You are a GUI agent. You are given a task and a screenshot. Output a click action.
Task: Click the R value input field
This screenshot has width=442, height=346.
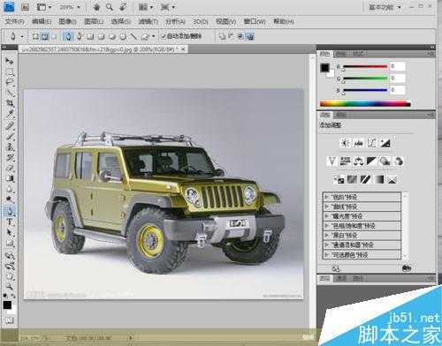398,66
